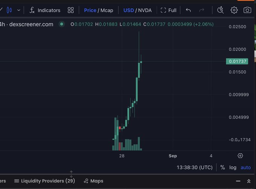Screen dimensions: 256x189
Task: Open chart type dropdown arrow
Action: pos(19,10)
